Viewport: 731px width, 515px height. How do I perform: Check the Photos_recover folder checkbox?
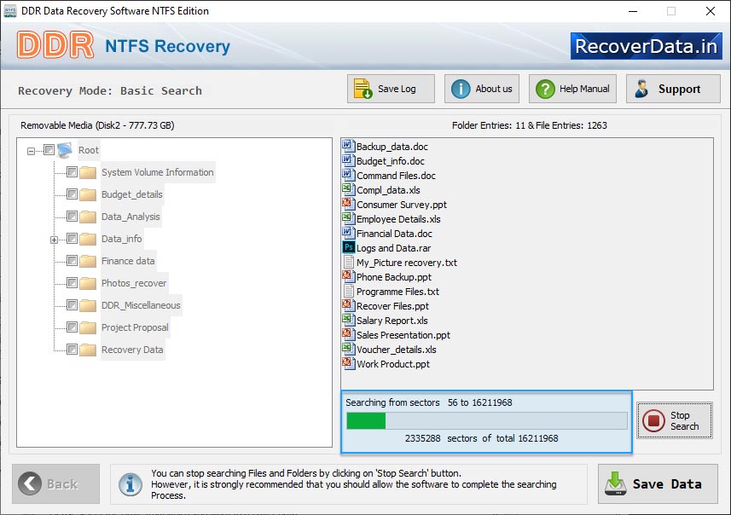(x=72, y=282)
